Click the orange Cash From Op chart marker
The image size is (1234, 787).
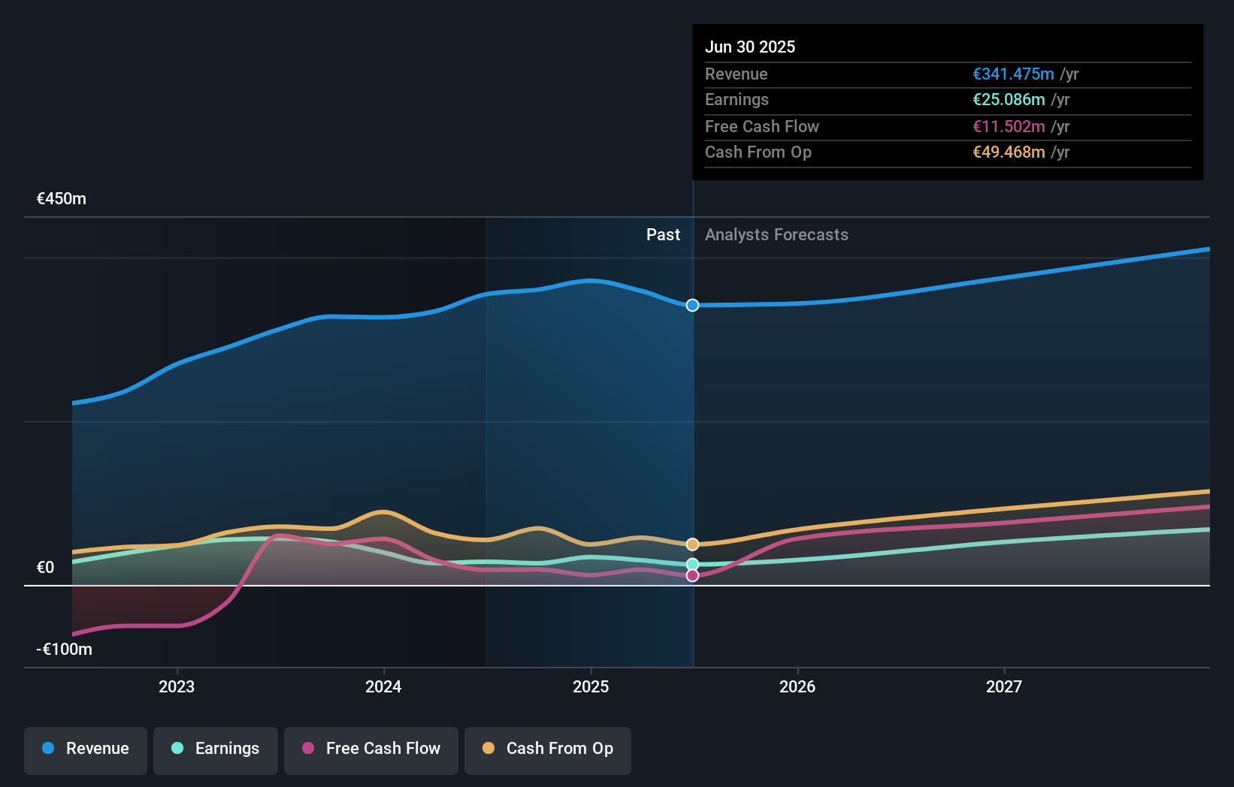pos(691,544)
